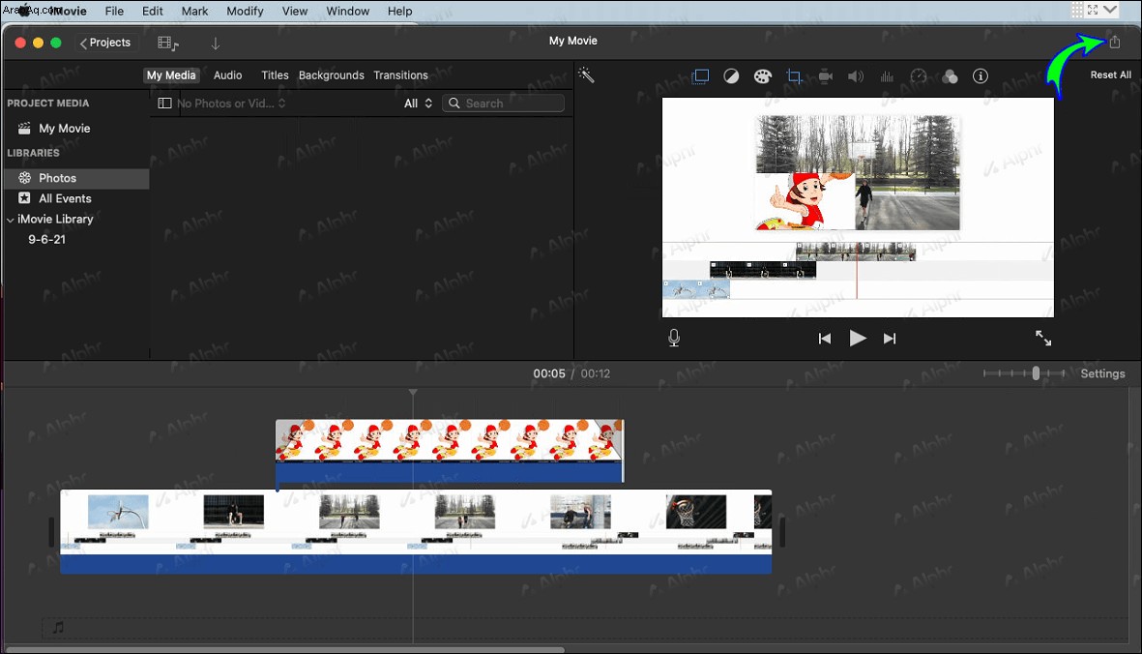
Task: Collapse the iMovie Library tree
Action: click(11, 220)
